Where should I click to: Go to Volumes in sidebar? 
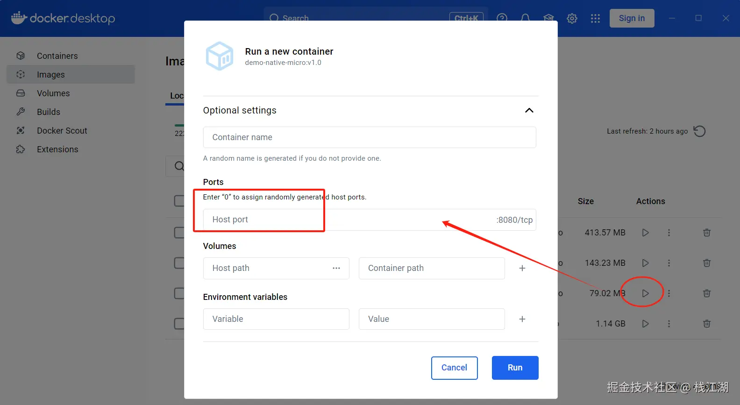tap(53, 93)
